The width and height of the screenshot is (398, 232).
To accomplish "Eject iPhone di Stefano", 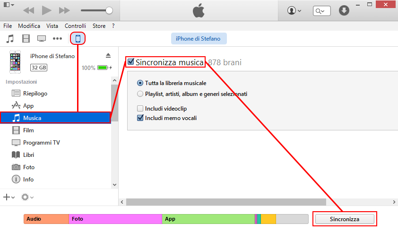I will (108, 56).
